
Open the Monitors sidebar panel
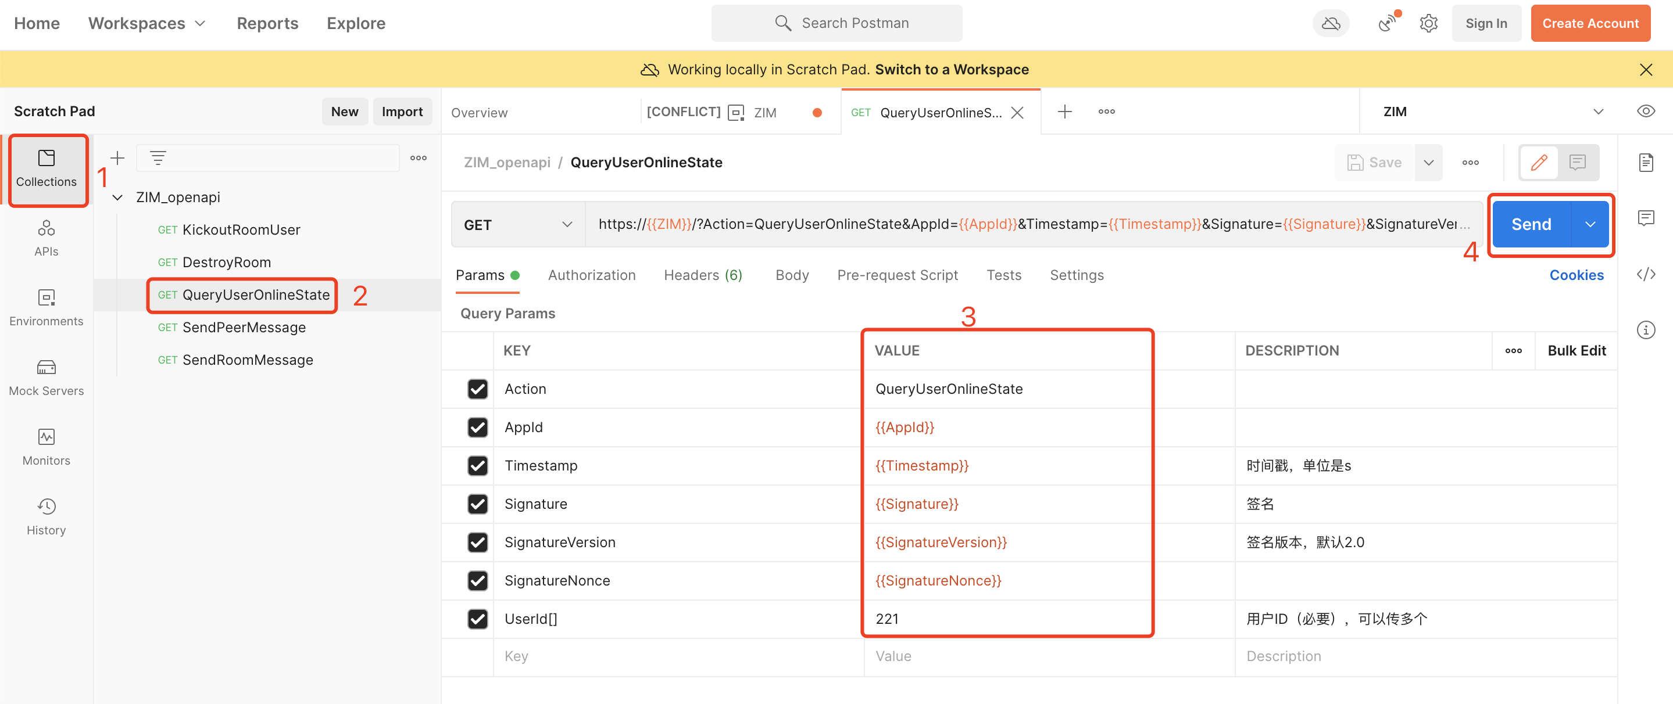46,447
